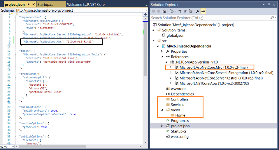Open the 62 % zoom level dropdown
Screen dimensions: 279x150
point(13,147)
